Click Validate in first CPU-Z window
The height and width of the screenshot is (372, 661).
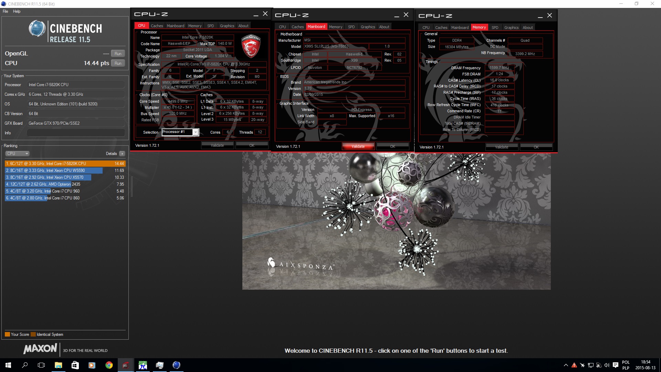pyautogui.click(x=217, y=146)
